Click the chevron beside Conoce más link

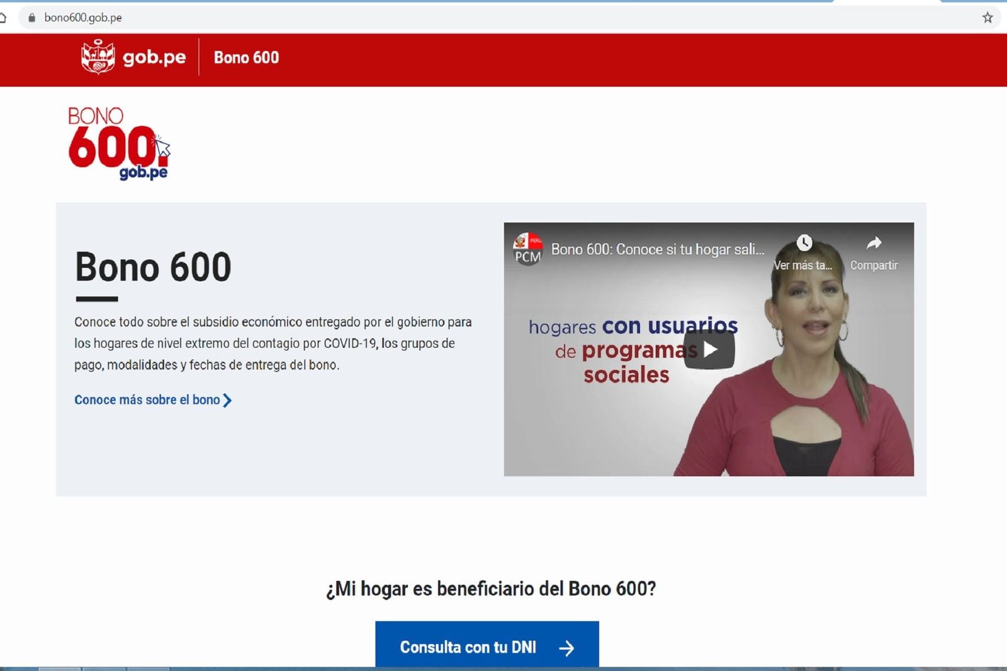point(228,401)
